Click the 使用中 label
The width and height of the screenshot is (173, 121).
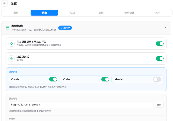12,119
